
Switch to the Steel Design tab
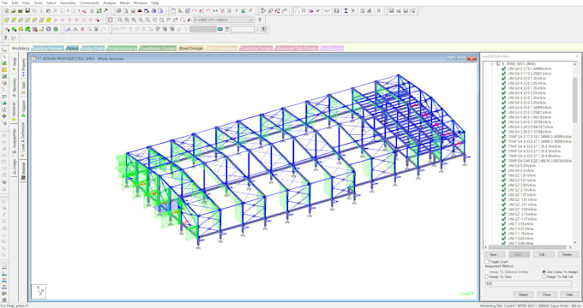[x=190, y=48]
